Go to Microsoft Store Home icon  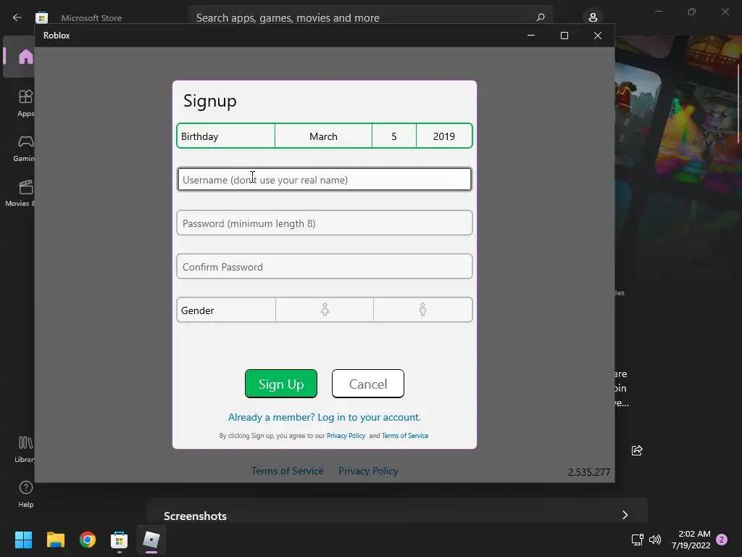[25, 57]
